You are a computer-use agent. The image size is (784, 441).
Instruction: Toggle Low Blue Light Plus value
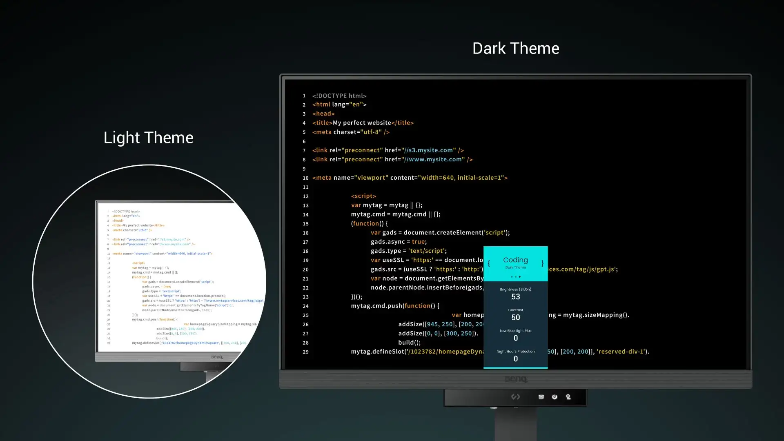pyautogui.click(x=515, y=338)
